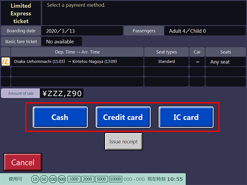
Task: Click the 500 yen coin icon
Action: 62,179
